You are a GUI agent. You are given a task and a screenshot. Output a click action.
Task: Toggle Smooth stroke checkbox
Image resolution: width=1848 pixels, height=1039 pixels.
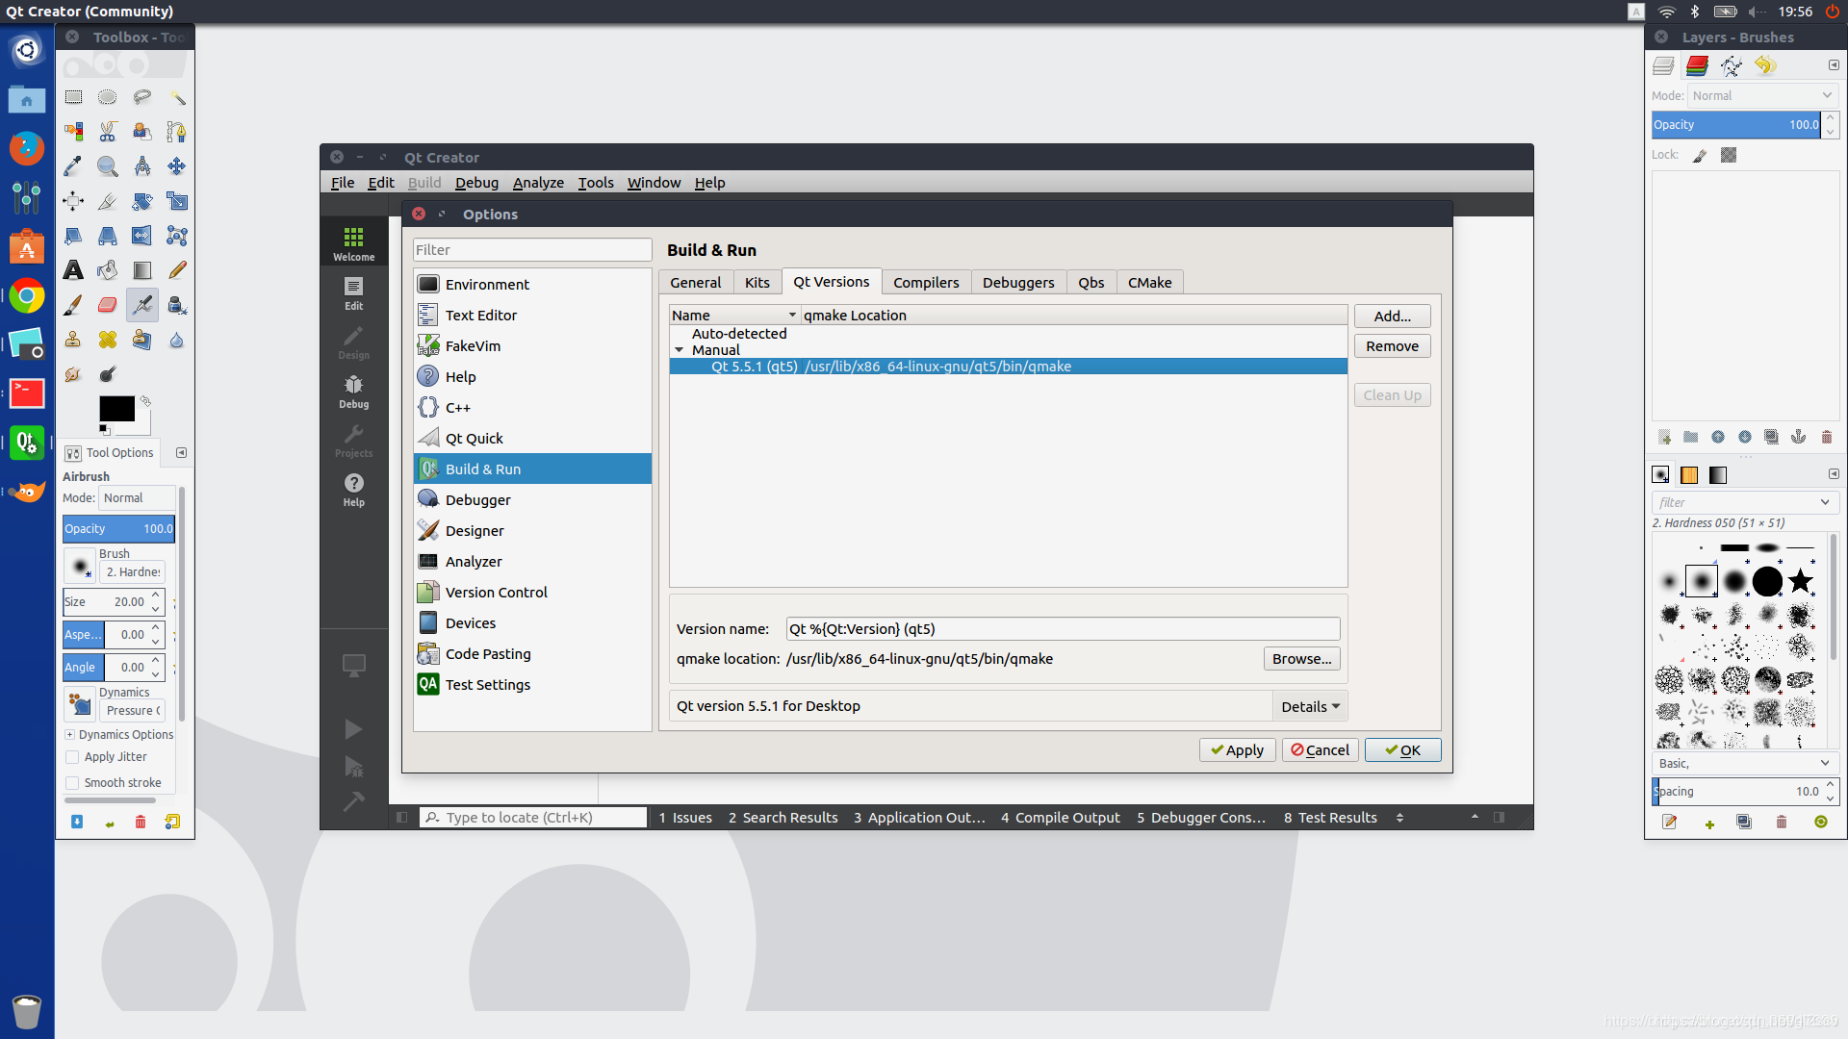(x=72, y=783)
